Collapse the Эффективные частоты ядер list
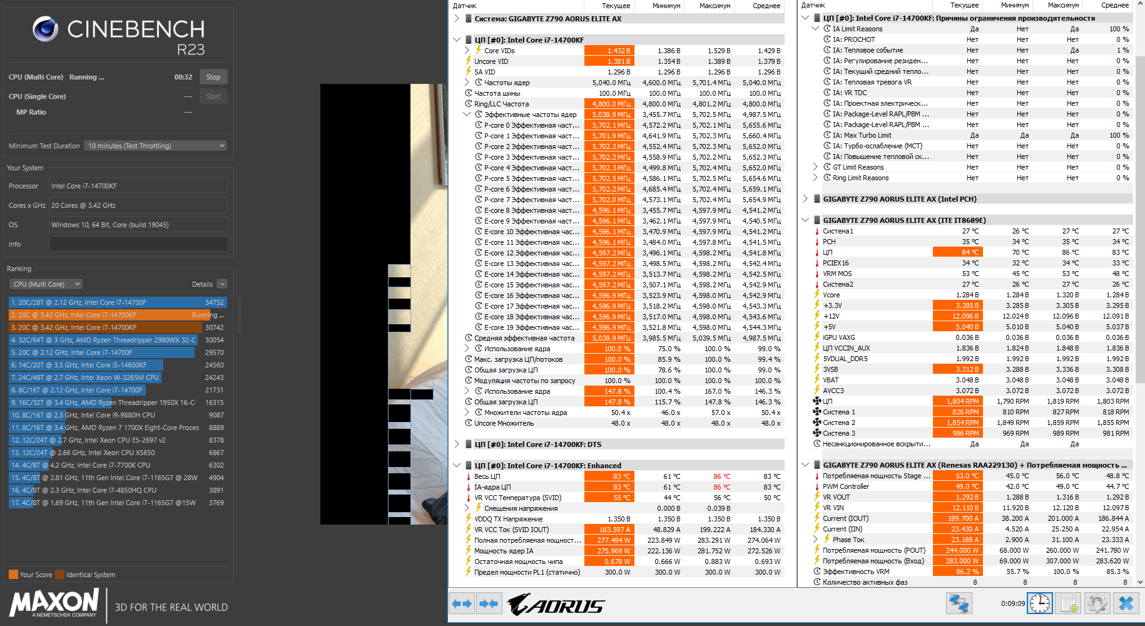This screenshot has height=626, width=1145. coord(467,114)
